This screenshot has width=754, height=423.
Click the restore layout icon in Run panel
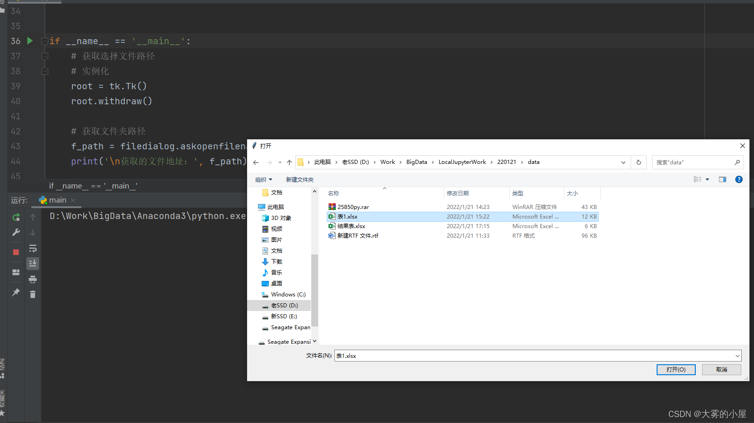point(16,272)
